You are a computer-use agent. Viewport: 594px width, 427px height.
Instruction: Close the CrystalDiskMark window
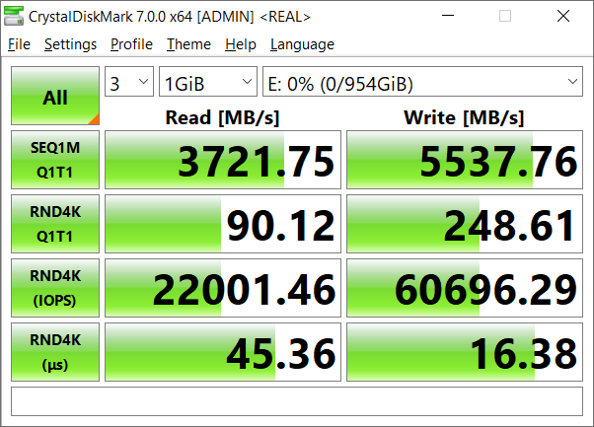coord(563,16)
